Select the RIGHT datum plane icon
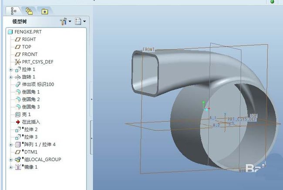Screen dimensions: 283x190 (x=18, y=39)
